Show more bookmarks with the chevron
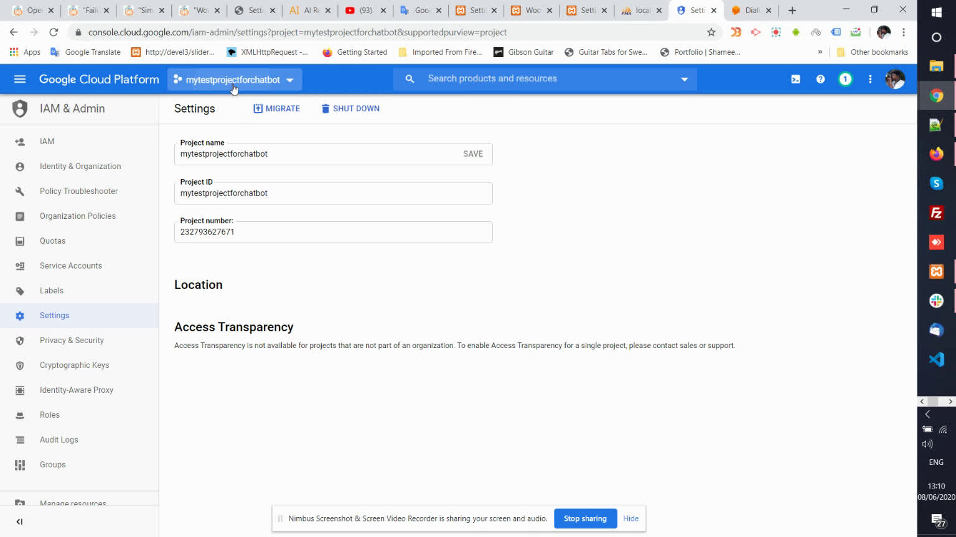 (x=820, y=52)
